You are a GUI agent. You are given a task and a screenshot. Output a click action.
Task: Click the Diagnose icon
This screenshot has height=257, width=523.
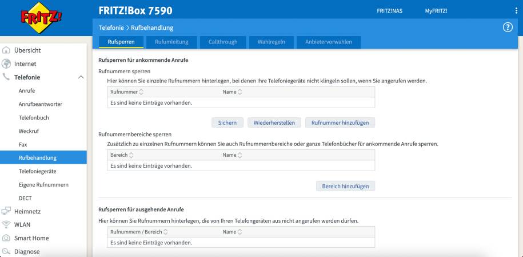pos(6,251)
